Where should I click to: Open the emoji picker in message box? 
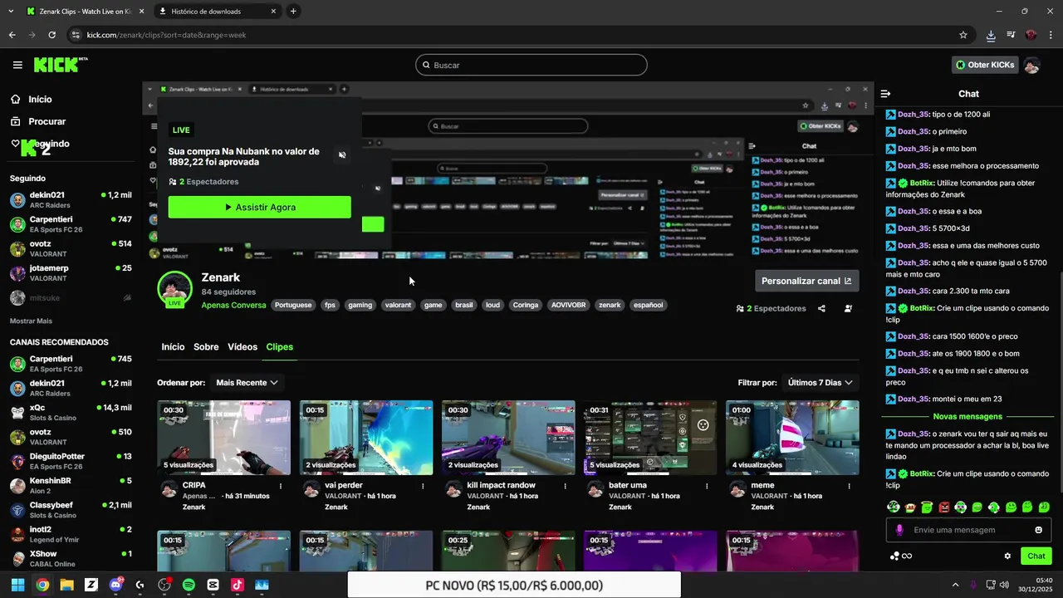(1038, 530)
